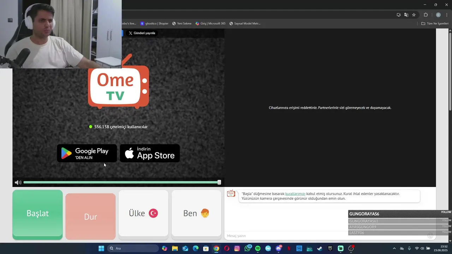The image size is (452, 254).
Task: Open the system volume tray icon
Action: pyautogui.click(x=422, y=248)
